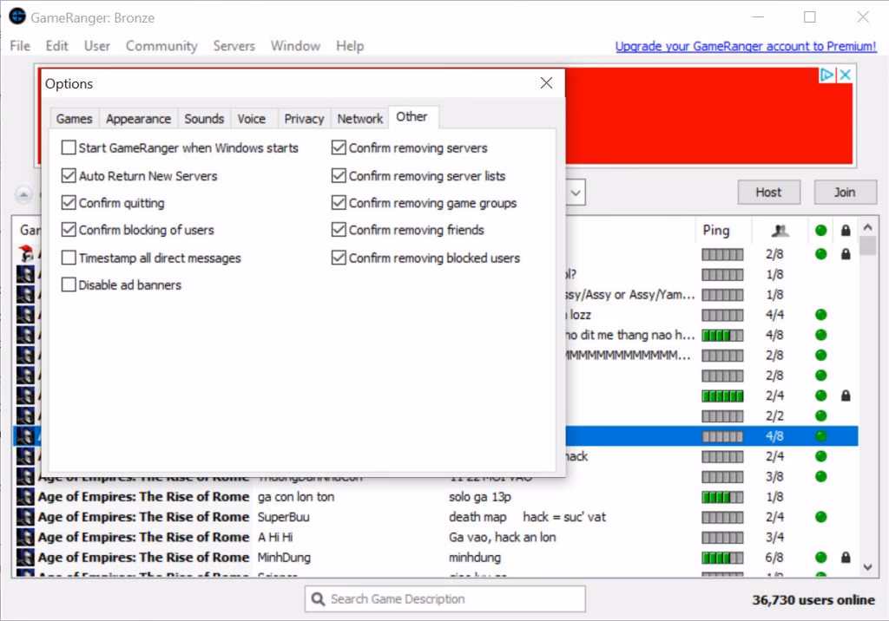Click ping bar in SuperBuu row
889x621 pixels.
pyautogui.click(x=722, y=517)
